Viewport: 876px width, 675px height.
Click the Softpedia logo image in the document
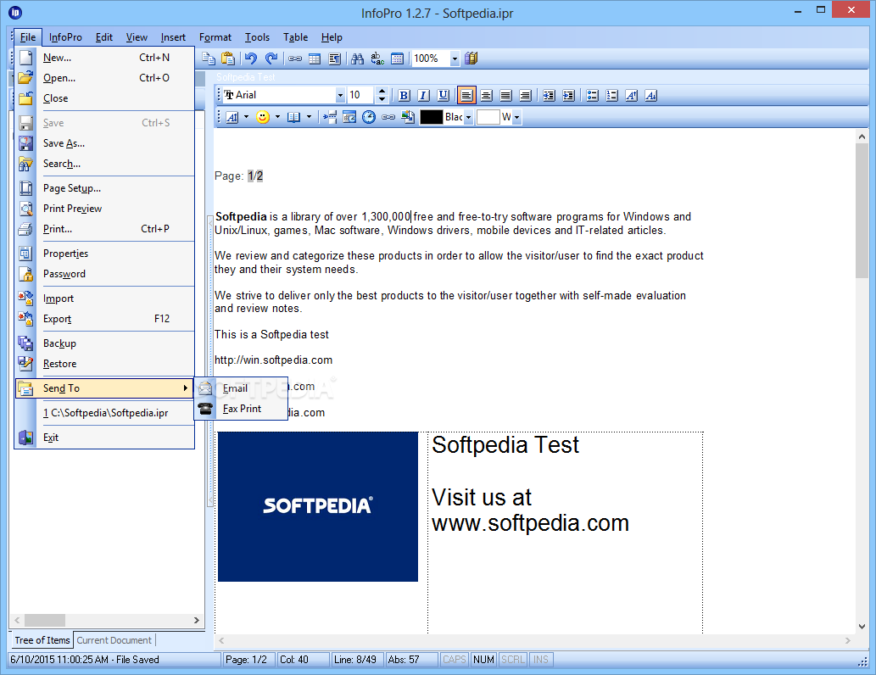[x=318, y=507]
